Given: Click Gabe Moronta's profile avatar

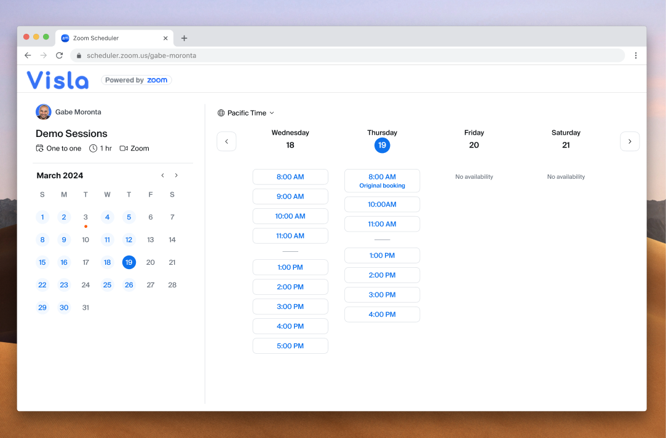Looking at the screenshot, I should [43, 112].
